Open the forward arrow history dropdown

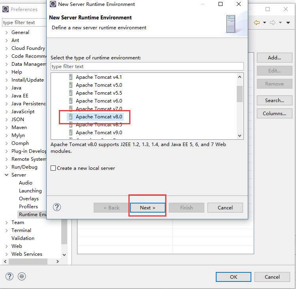click(280, 23)
